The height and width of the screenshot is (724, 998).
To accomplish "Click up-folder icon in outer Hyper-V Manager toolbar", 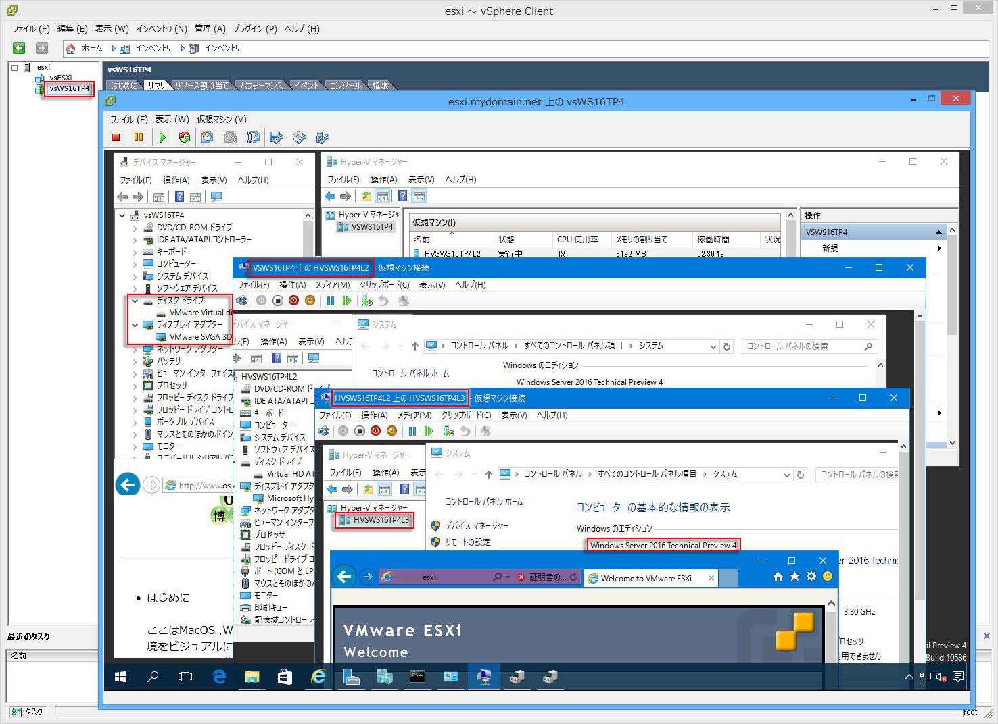I will pos(366,197).
